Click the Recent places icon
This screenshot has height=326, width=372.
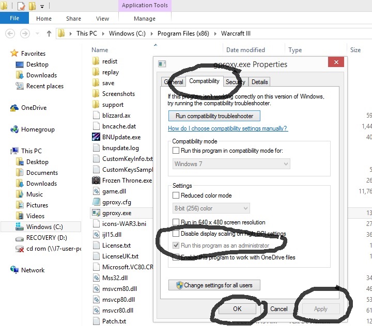20,86
